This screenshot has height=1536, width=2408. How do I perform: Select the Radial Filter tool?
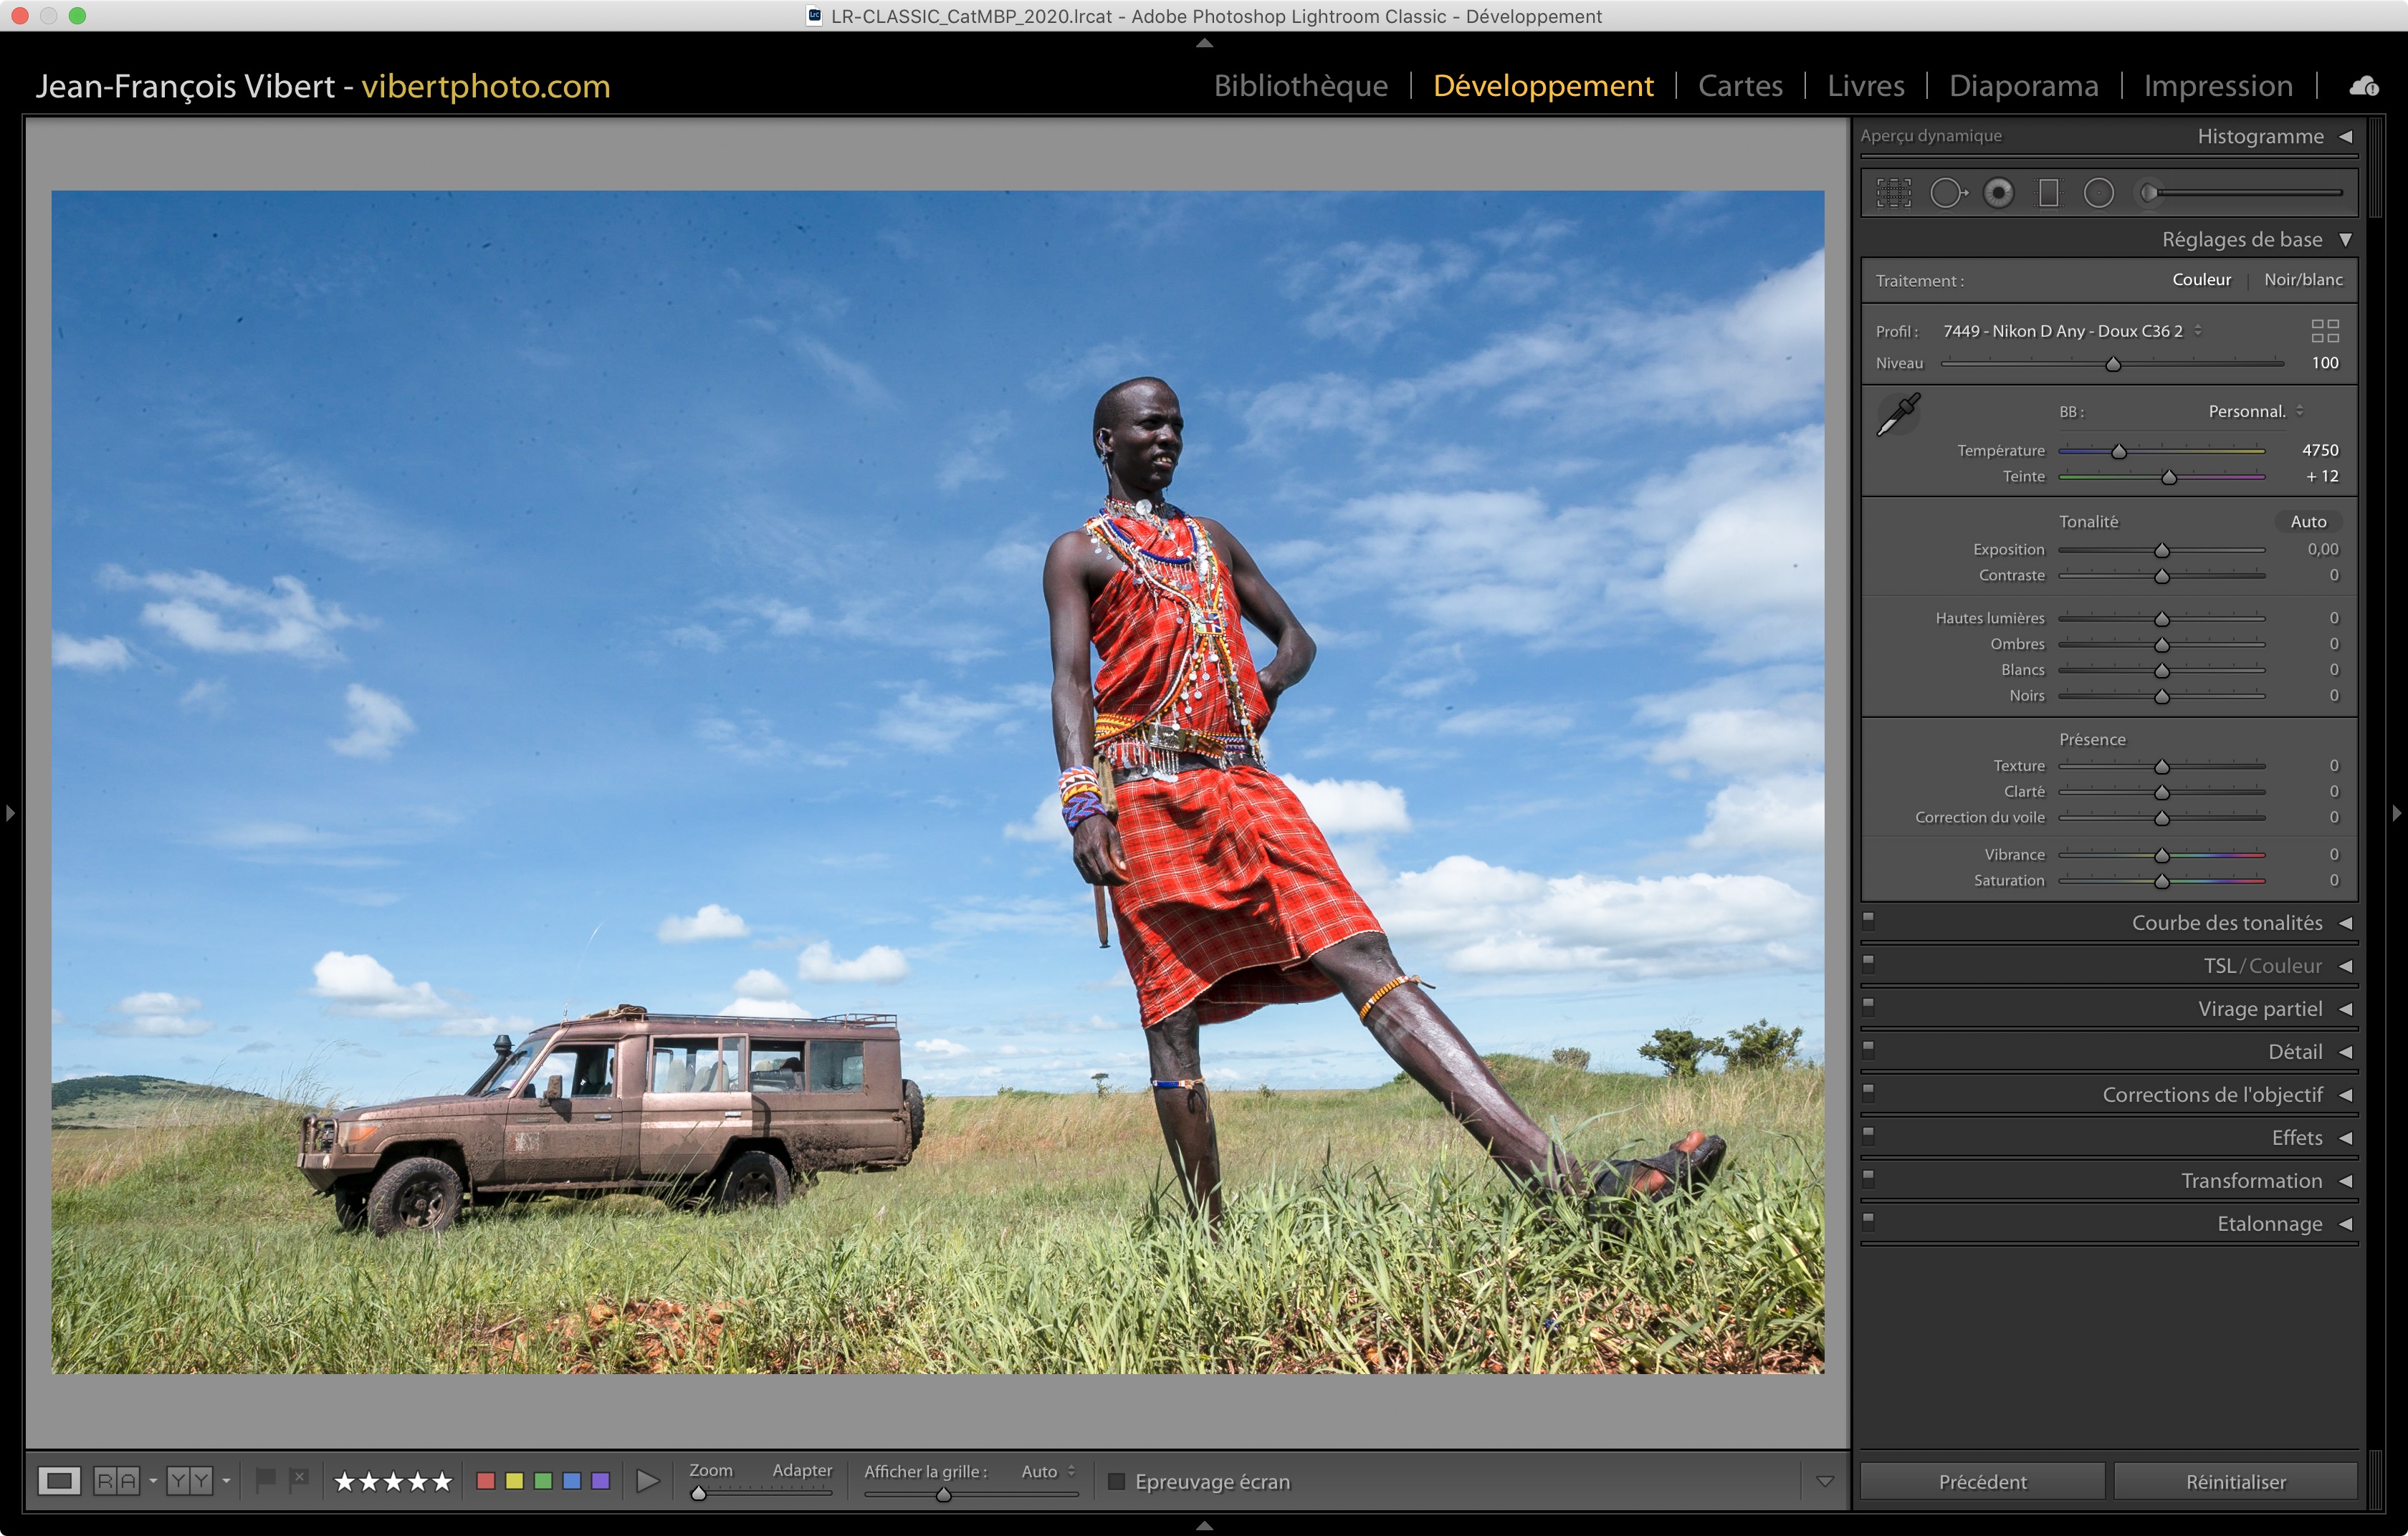click(x=2098, y=193)
